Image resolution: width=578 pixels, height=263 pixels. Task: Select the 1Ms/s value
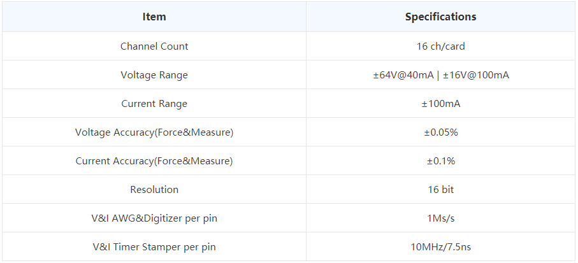pos(440,218)
